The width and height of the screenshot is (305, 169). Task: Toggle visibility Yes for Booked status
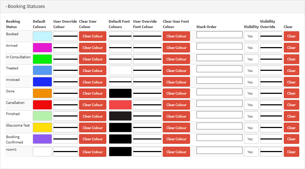(251, 36)
